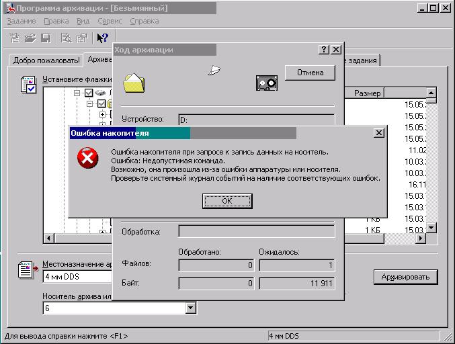Click the tape cassette icon in progress dialog
The image size is (455, 344).
click(x=267, y=83)
